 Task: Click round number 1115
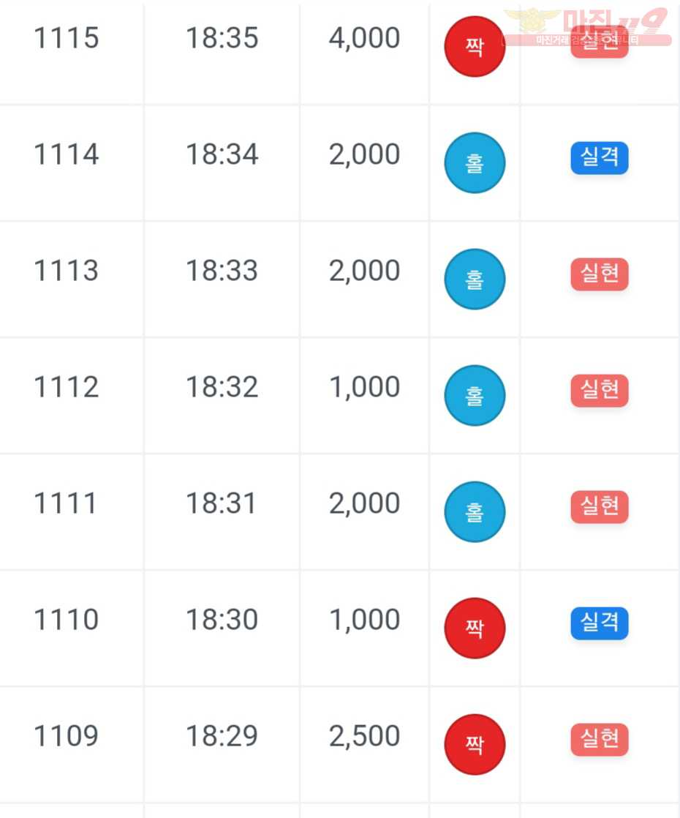click(67, 38)
